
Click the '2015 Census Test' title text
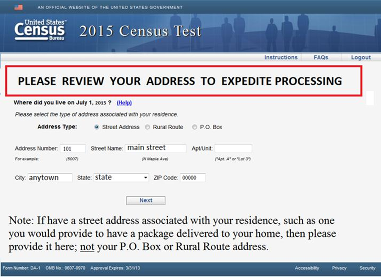coord(140,31)
